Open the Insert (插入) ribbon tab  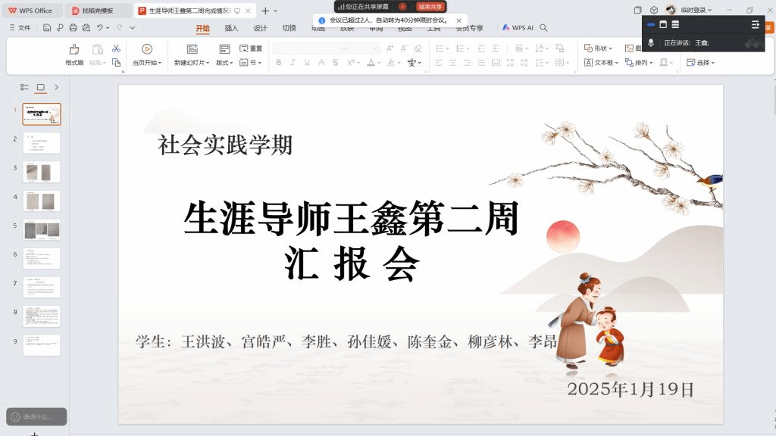231,28
